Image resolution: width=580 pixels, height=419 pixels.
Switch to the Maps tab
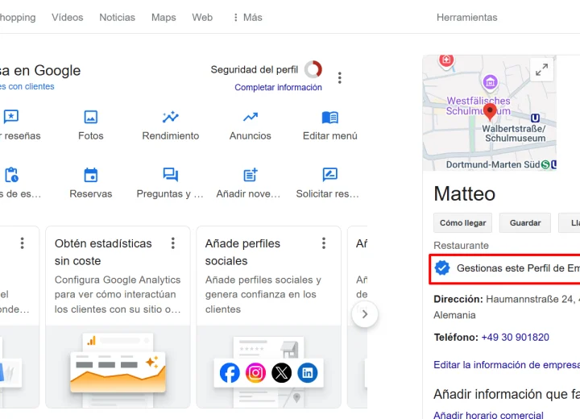[x=164, y=18]
